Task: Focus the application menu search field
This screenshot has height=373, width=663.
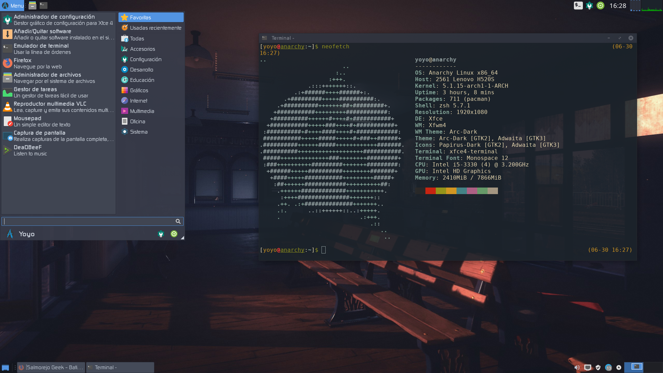Action: [x=89, y=221]
